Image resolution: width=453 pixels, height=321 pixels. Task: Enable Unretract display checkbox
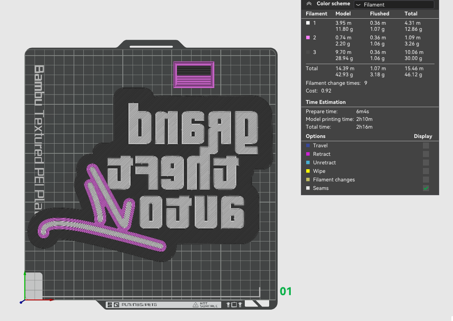tap(426, 162)
